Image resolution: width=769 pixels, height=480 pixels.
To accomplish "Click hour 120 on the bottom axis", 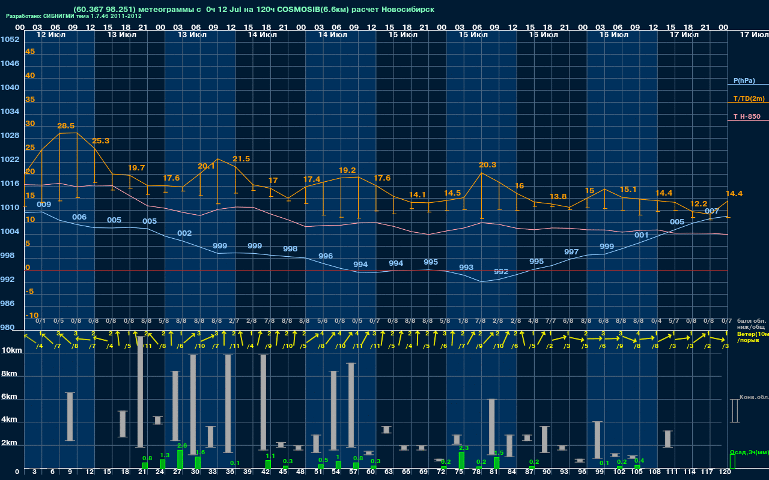I will (x=725, y=472).
